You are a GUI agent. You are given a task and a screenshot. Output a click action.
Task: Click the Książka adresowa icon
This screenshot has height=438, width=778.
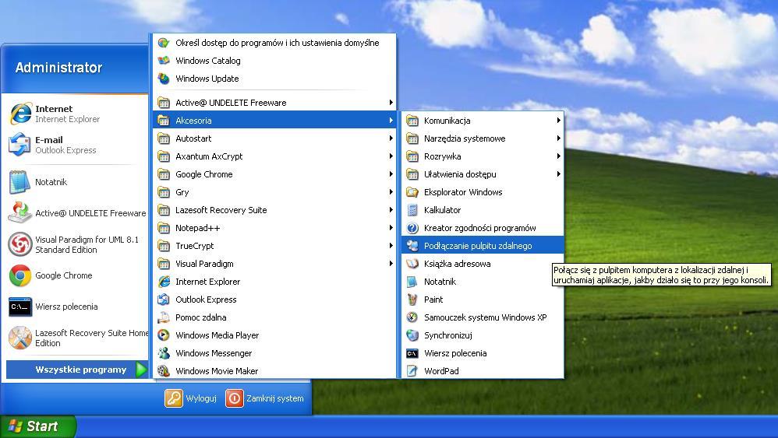[412, 263]
